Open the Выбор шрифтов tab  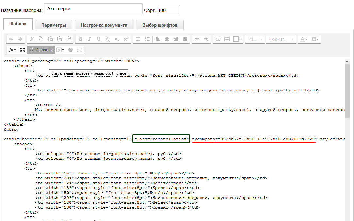point(160,25)
